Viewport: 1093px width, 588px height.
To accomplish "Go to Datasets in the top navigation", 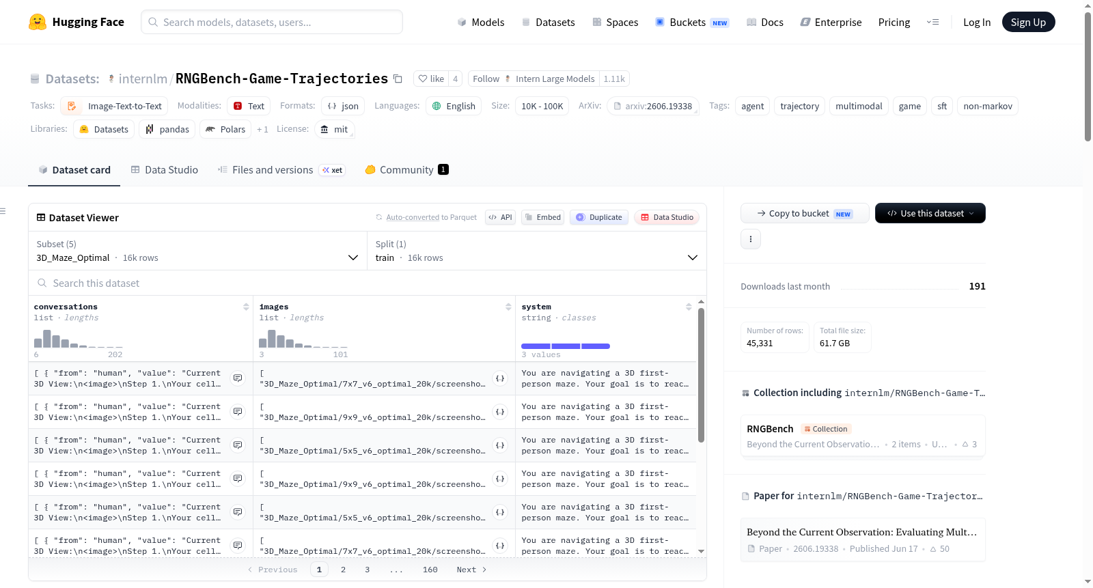I will [x=549, y=23].
